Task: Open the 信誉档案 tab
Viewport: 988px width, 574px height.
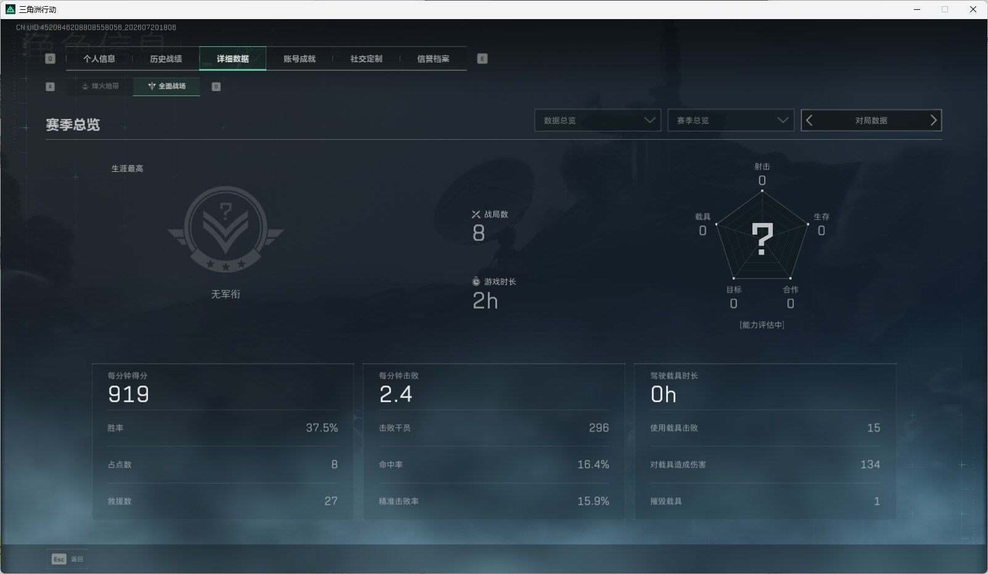Action: click(x=433, y=59)
